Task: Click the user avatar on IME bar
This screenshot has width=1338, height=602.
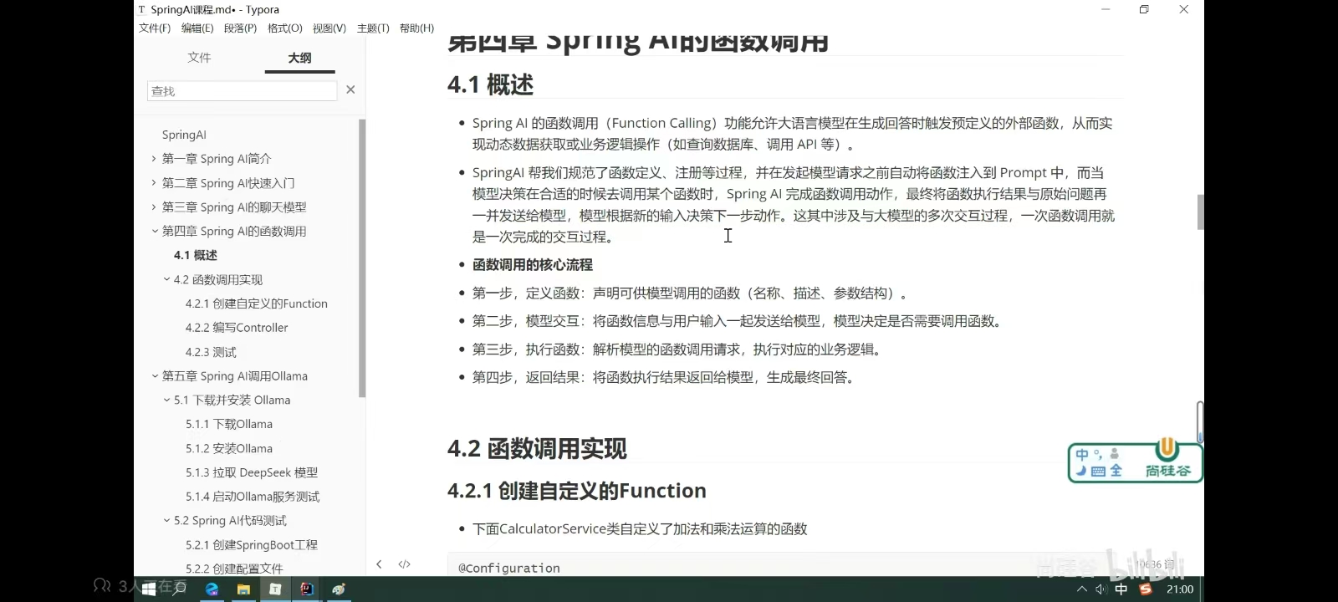Action: [1114, 454]
